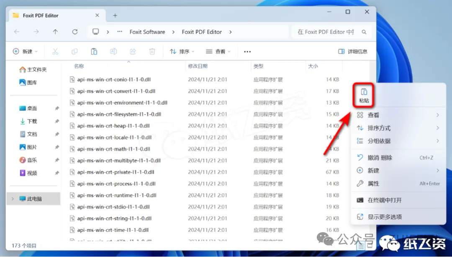Select api-ms-win-crt-multibyte-l1-1-0.dll
Image resolution: width=452 pixels, height=257 pixels.
coord(119,160)
